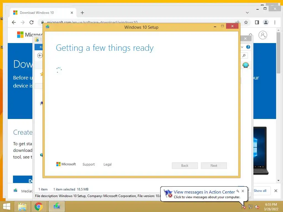283x212 pixels.
Task: Click Back in Windows 10 Setup
Action: (185, 166)
